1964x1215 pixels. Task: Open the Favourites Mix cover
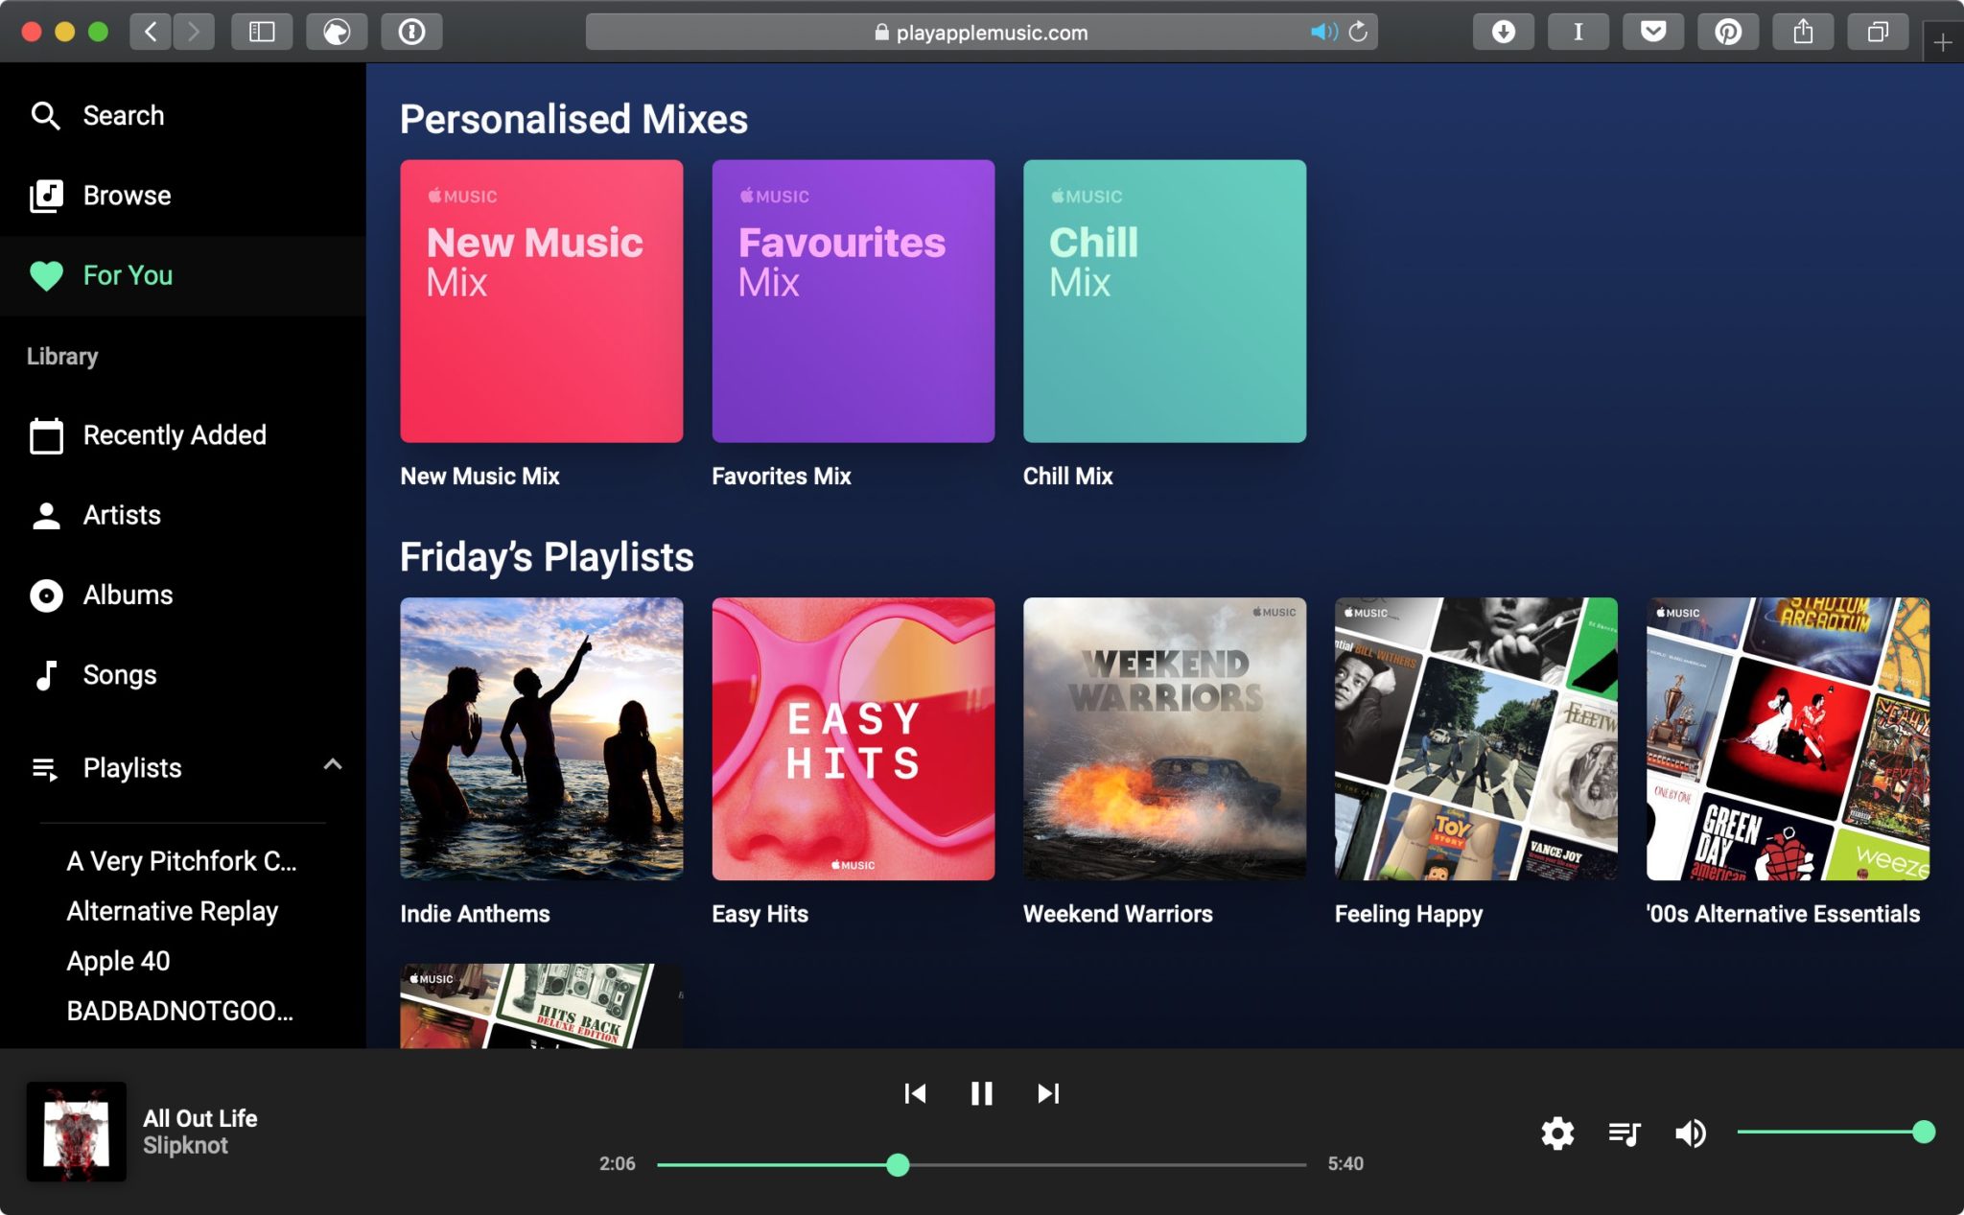[x=853, y=301]
